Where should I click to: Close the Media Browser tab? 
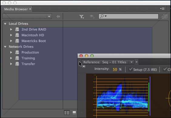[30, 9]
